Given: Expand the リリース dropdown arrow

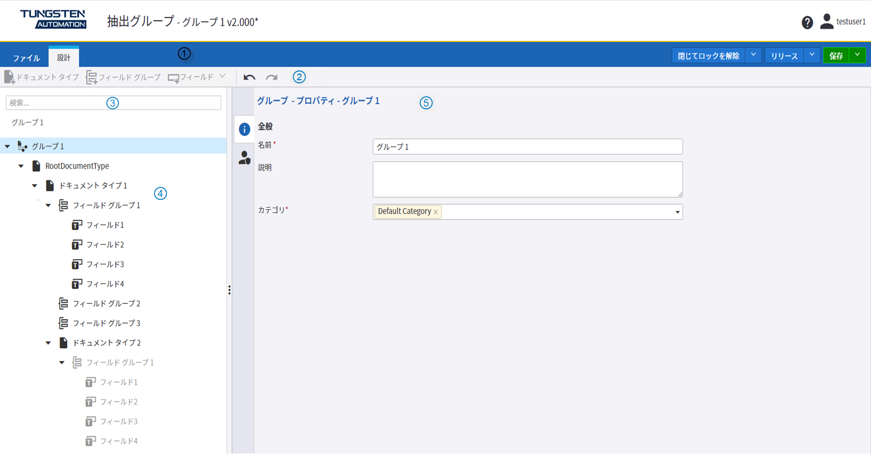Looking at the screenshot, I should coord(811,55).
